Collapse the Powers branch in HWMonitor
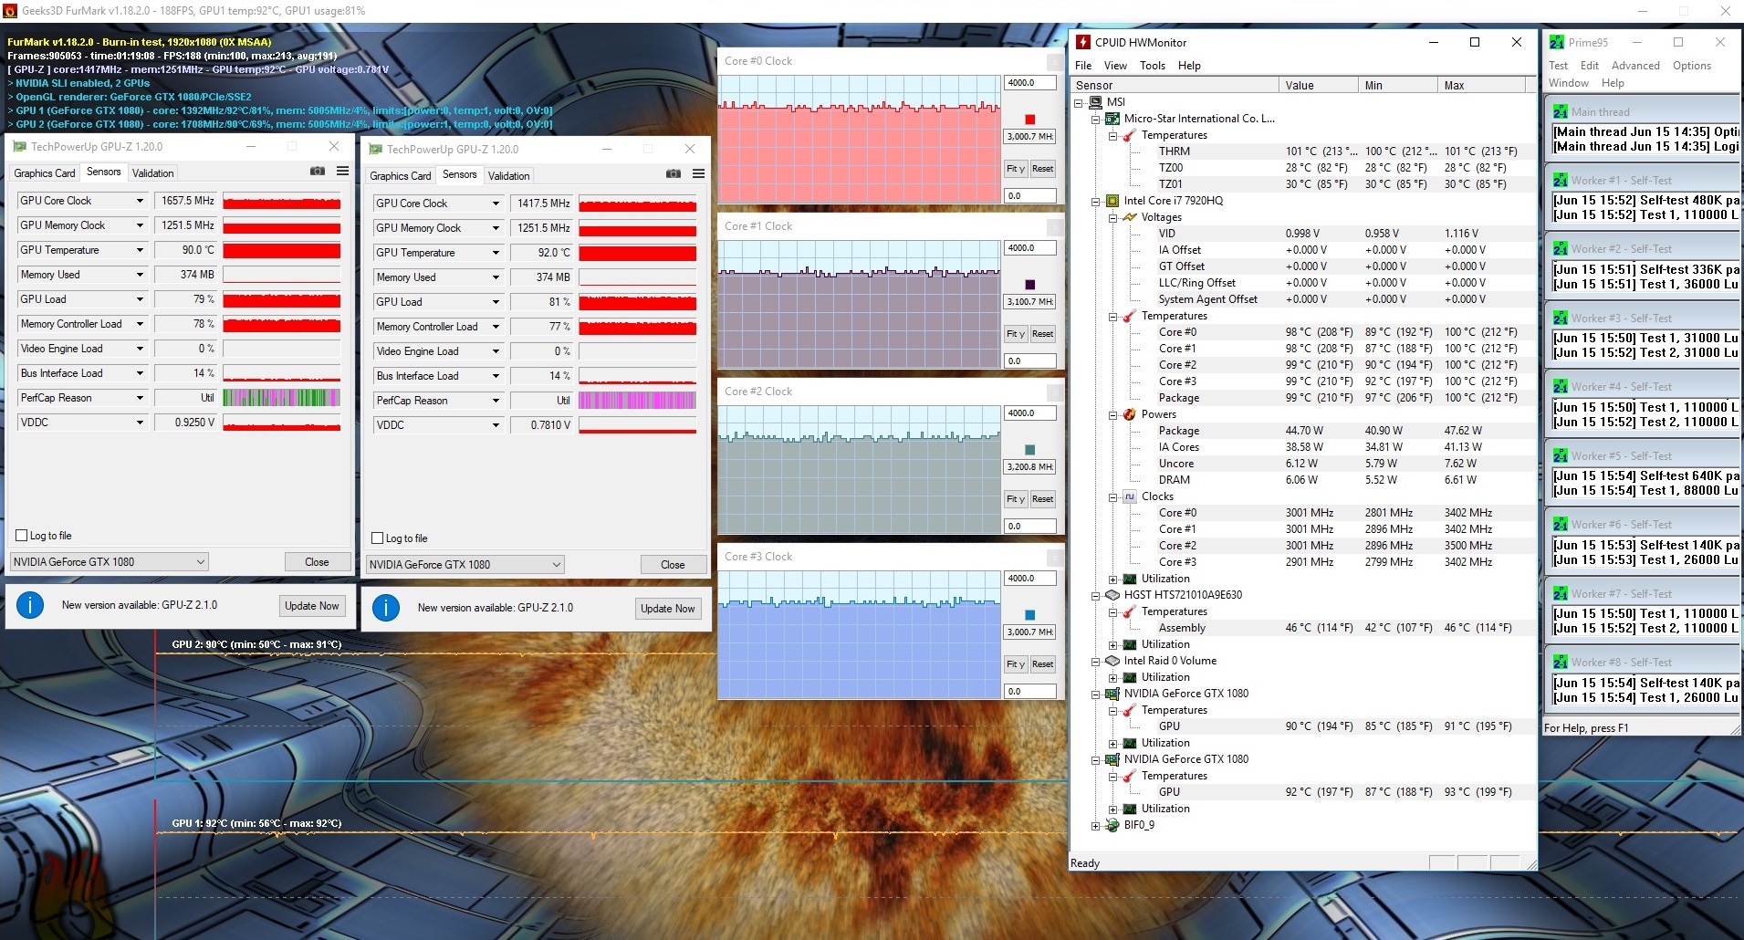 click(1113, 414)
